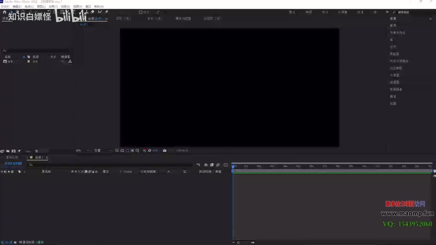Viewport: 436px width, 245px height.
Task: Open the 编辑(E) menu
Action: click(17, 6)
